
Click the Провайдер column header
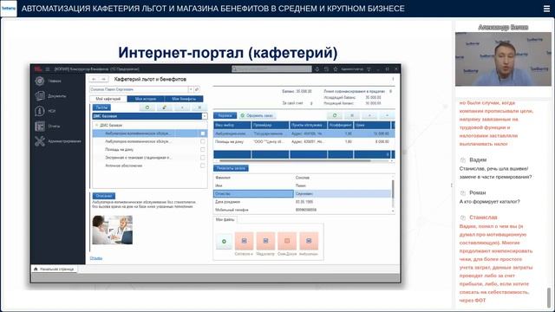point(271,125)
